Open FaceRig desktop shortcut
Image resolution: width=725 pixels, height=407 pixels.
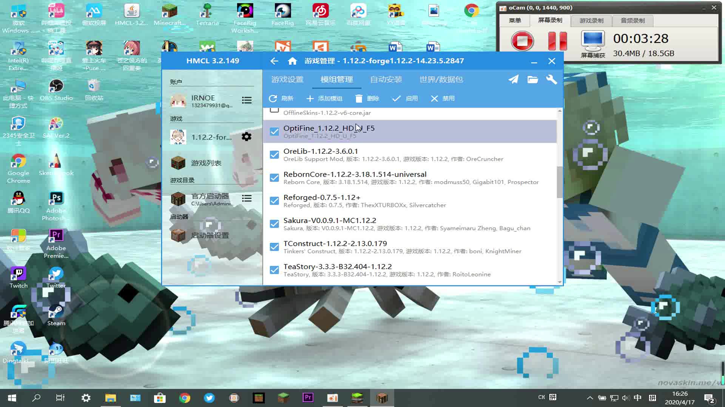(282, 15)
